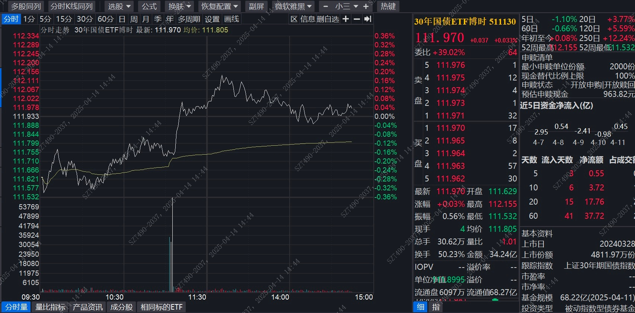
Task: Increase font size with the top plus icon
Action: tap(366, 6)
